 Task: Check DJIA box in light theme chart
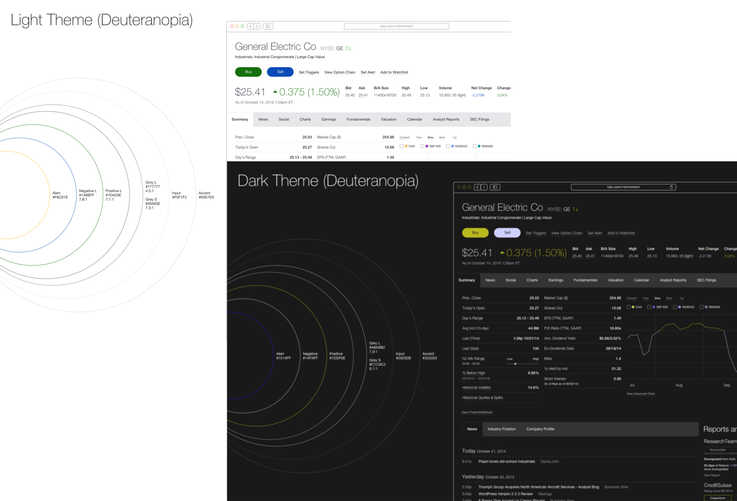(401, 146)
